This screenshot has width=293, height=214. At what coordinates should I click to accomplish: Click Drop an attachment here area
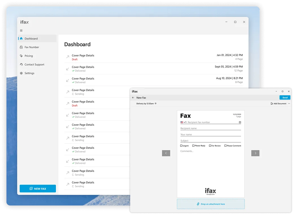pyautogui.click(x=211, y=204)
